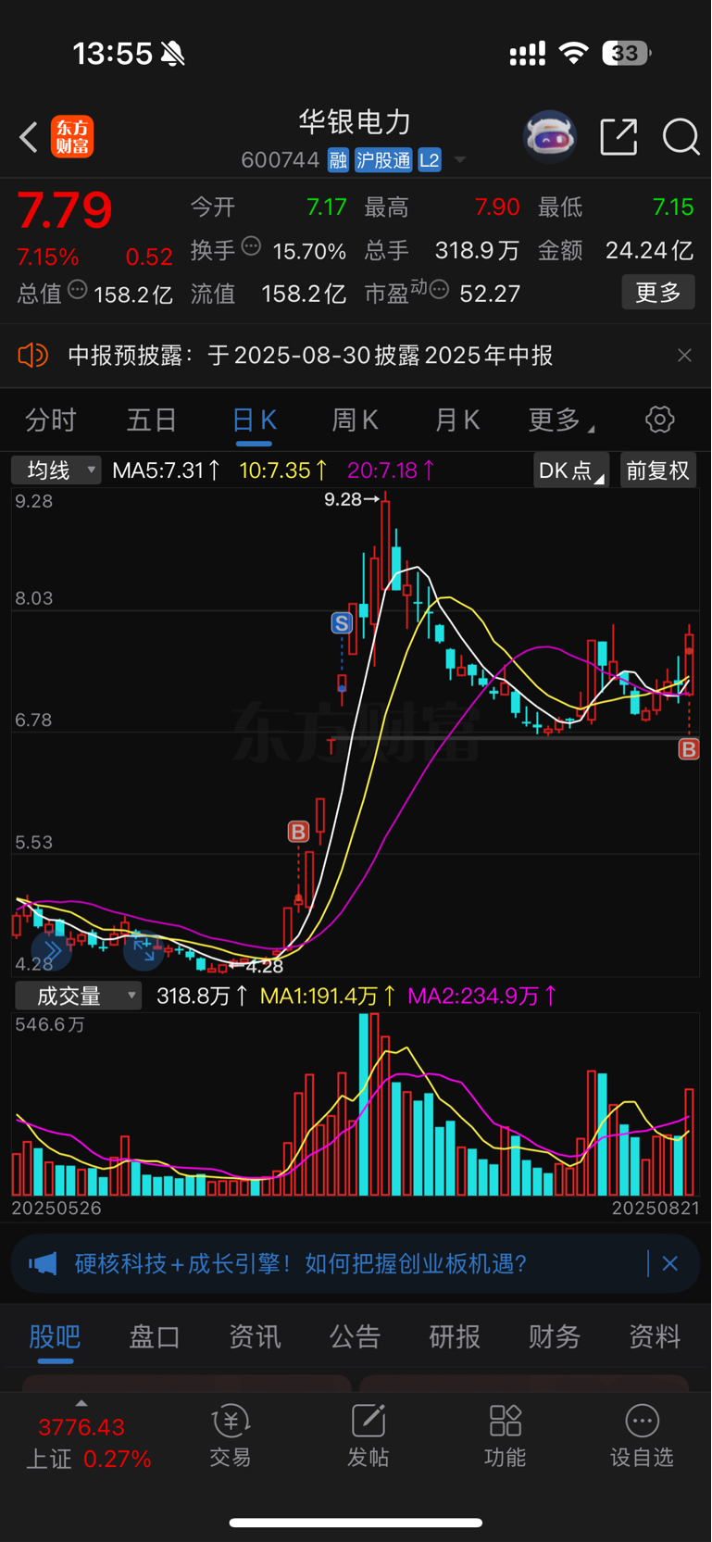Tap the Wi-Fi status icon
Image resolution: width=712 pixels, height=1542 pixels.
click(574, 54)
